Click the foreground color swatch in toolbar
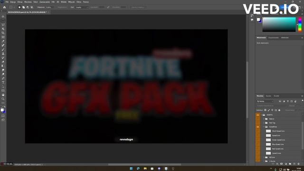Viewport: 304px width, 171px height. tap(2, 110)
